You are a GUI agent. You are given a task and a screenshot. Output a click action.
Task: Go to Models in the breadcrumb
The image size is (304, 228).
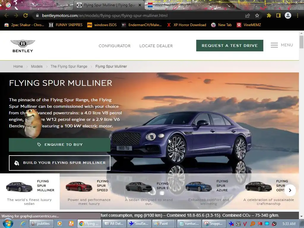(37, 66)
